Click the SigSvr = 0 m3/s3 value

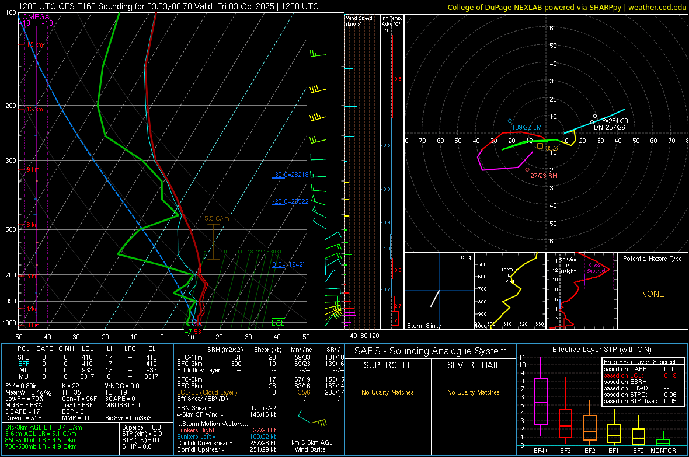[x=128, y=418]
